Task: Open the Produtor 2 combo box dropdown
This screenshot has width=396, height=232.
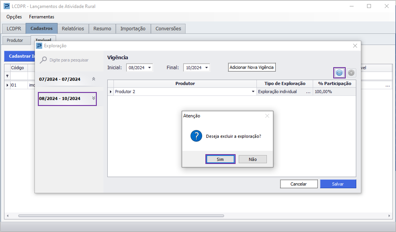Action: [x=253, y=92]
